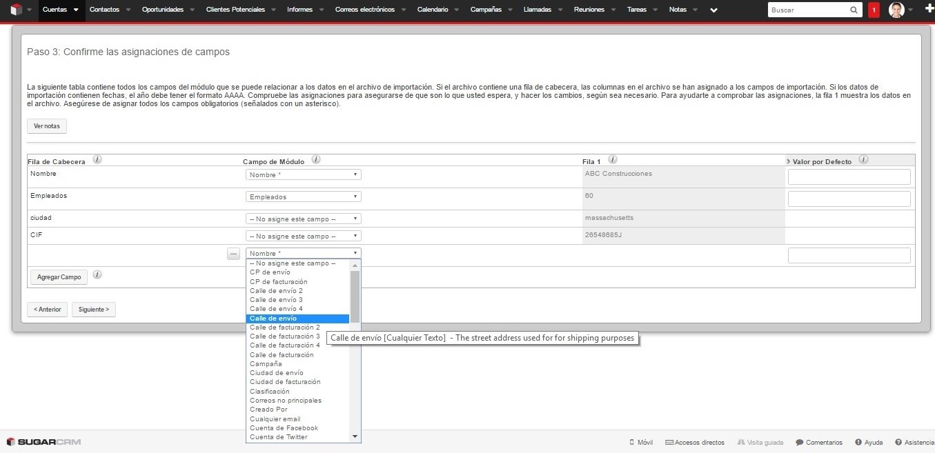Open the red notifications badge
The width and height of the screenshot is (935, 453).
point(874,10)
